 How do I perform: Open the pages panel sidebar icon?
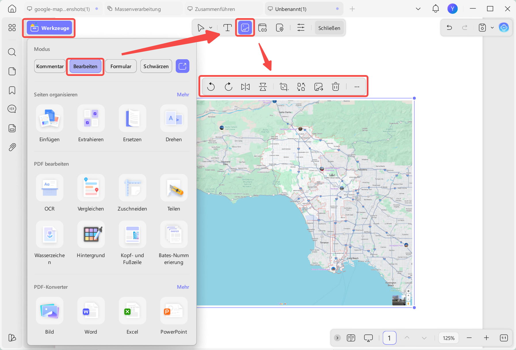[12, 71]
